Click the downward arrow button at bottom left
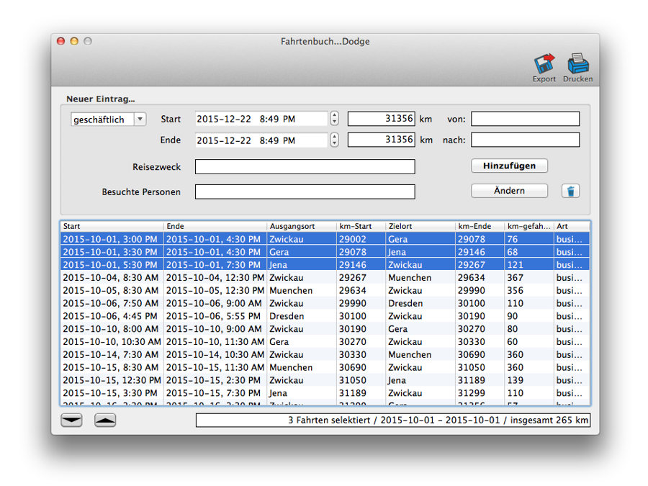648x486 pixels. (x=71, y=420)
